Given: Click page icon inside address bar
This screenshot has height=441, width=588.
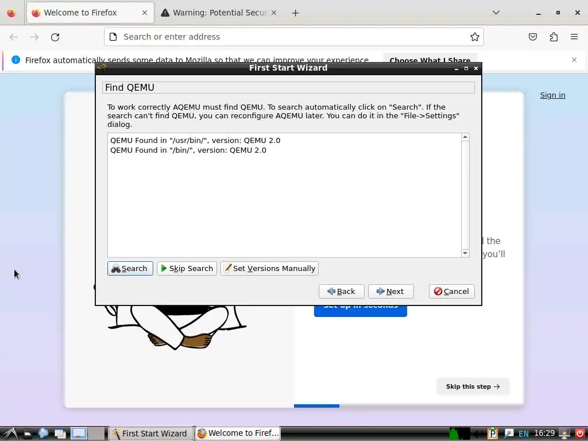Looking at the screenshot, I should pos(113,37).
